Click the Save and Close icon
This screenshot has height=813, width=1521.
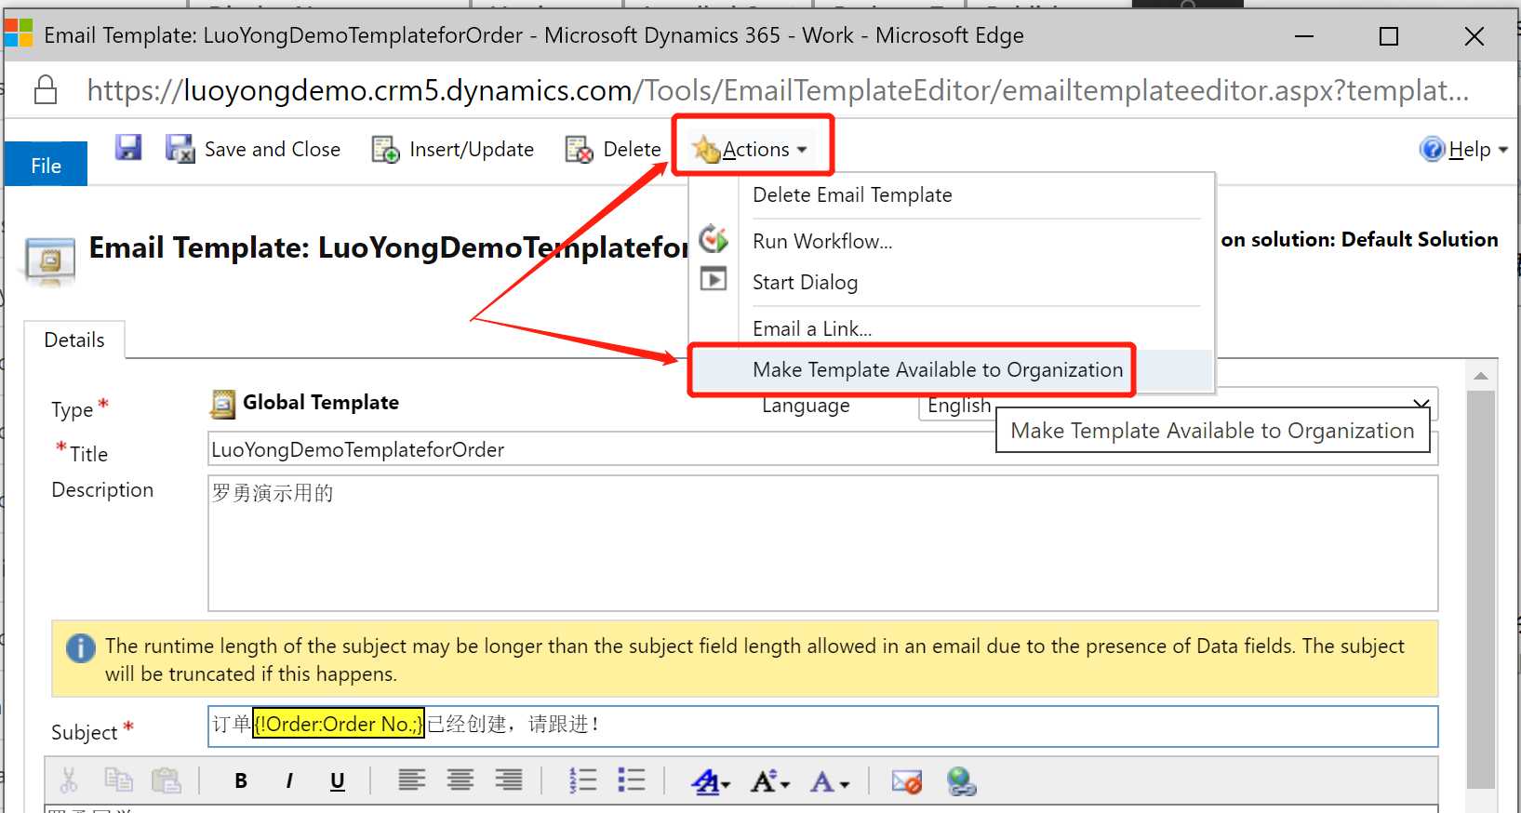pos(180,149)
